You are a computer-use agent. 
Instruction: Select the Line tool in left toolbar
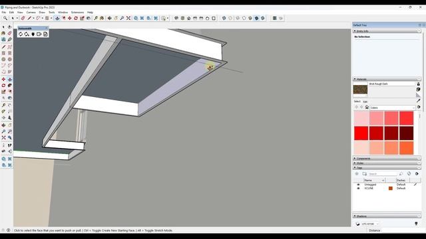3,47
